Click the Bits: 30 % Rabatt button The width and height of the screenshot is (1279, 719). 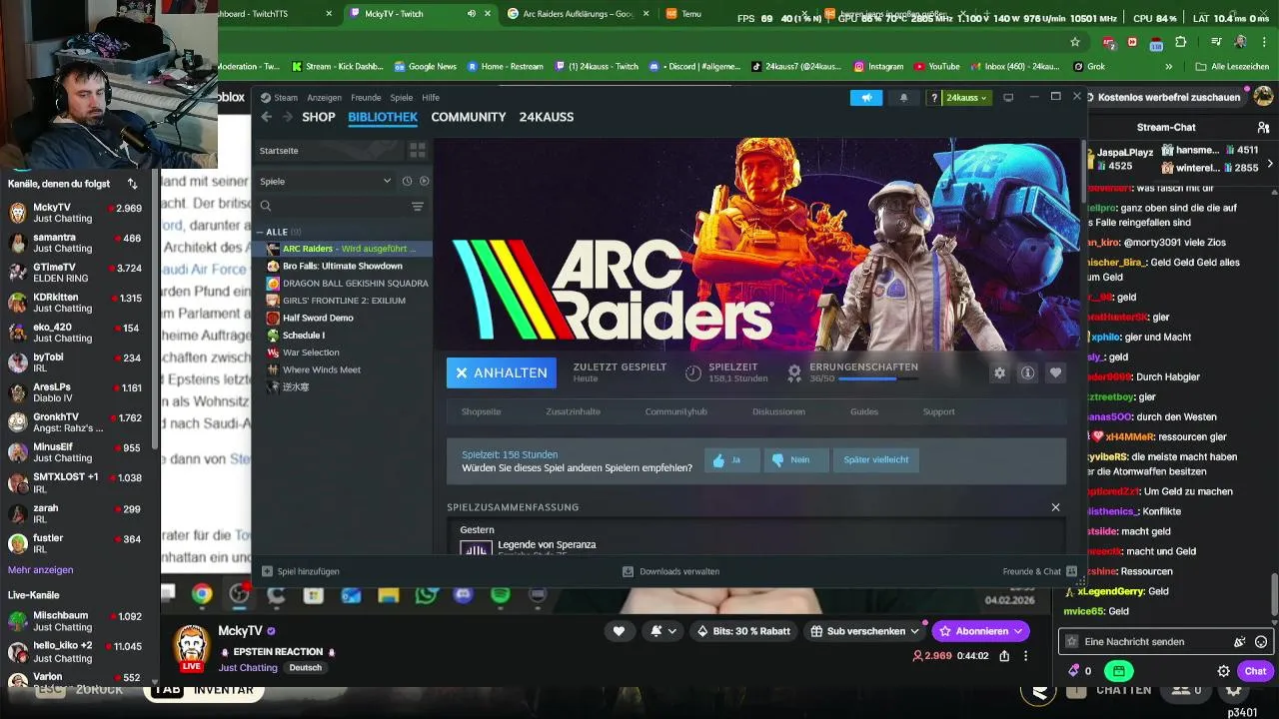click(x=743, y=631)
